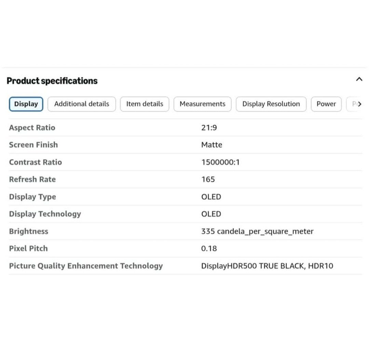Select the Display Technology label
This screenshot has height=344, width=369.
pyautogui.click(x=45, y=214)
